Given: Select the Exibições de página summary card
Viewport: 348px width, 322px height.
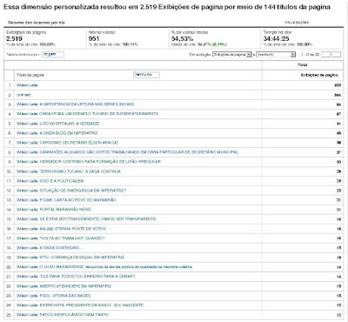Looking at the screenshot, I should [x=45, y=38].
